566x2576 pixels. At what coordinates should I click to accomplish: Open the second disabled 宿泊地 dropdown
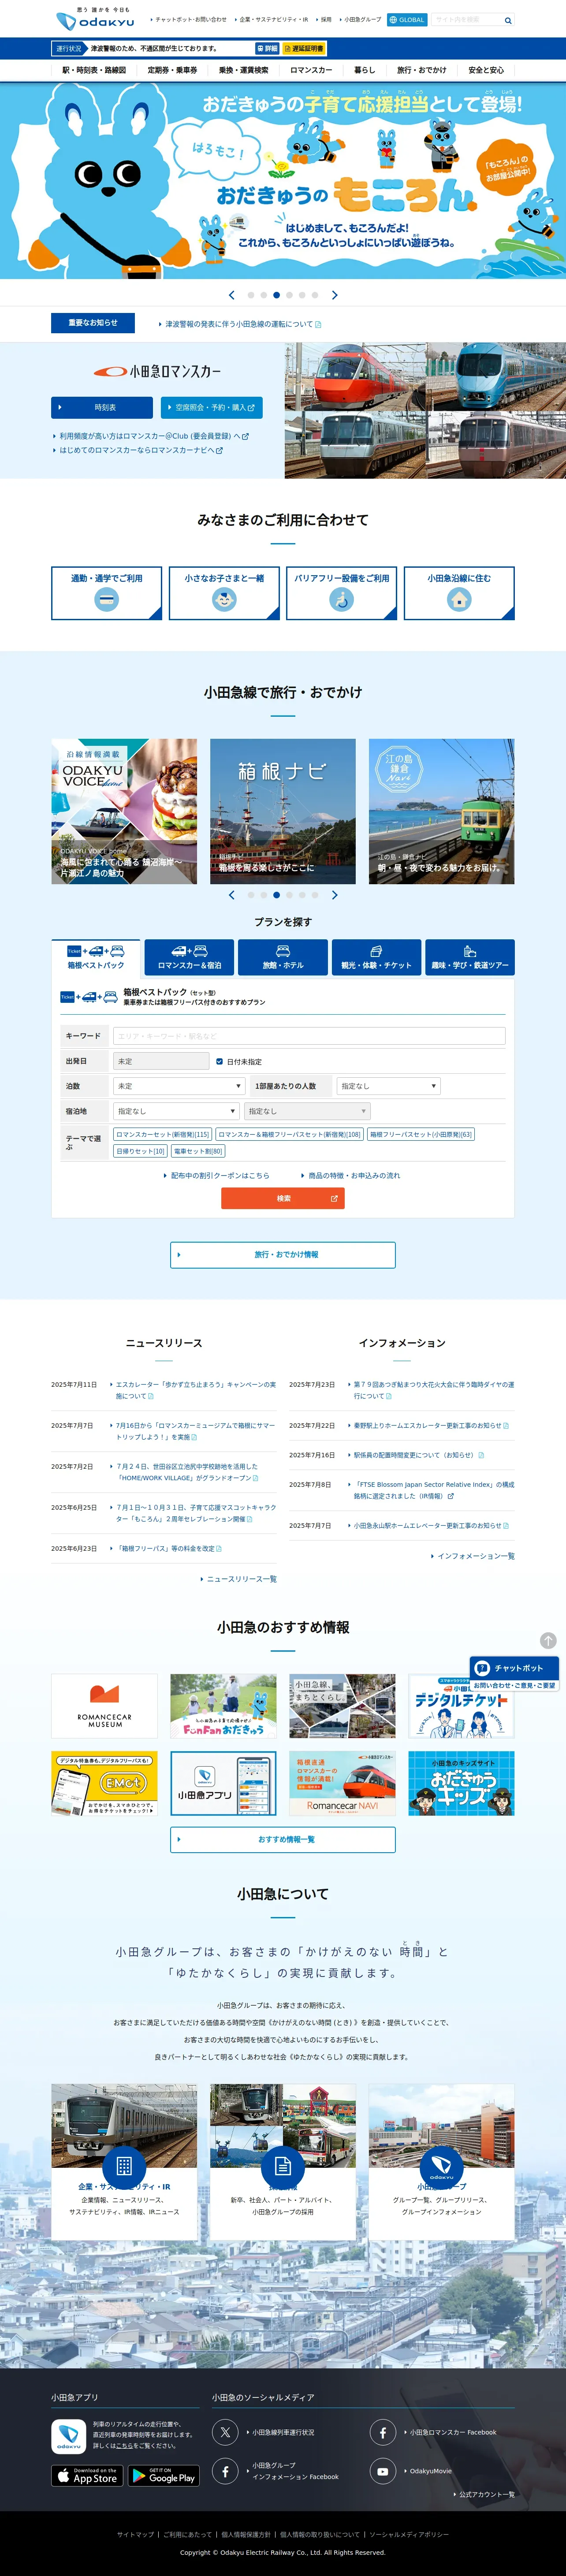pyautogui.click(x=307, y=1111)
